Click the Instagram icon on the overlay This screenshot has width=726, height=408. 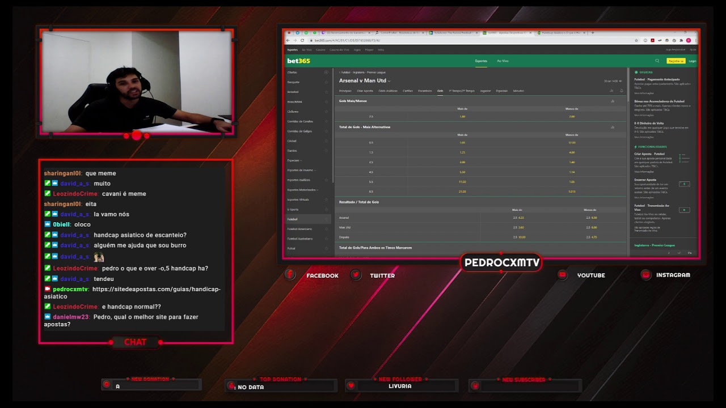pos(645,275)
